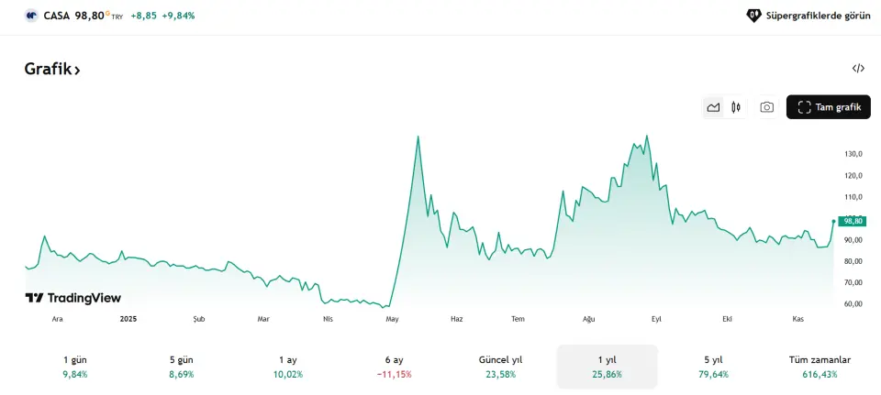Select the 1 ay time range
The height and width of the screenshot is (395, 881).
pos(287,367)
